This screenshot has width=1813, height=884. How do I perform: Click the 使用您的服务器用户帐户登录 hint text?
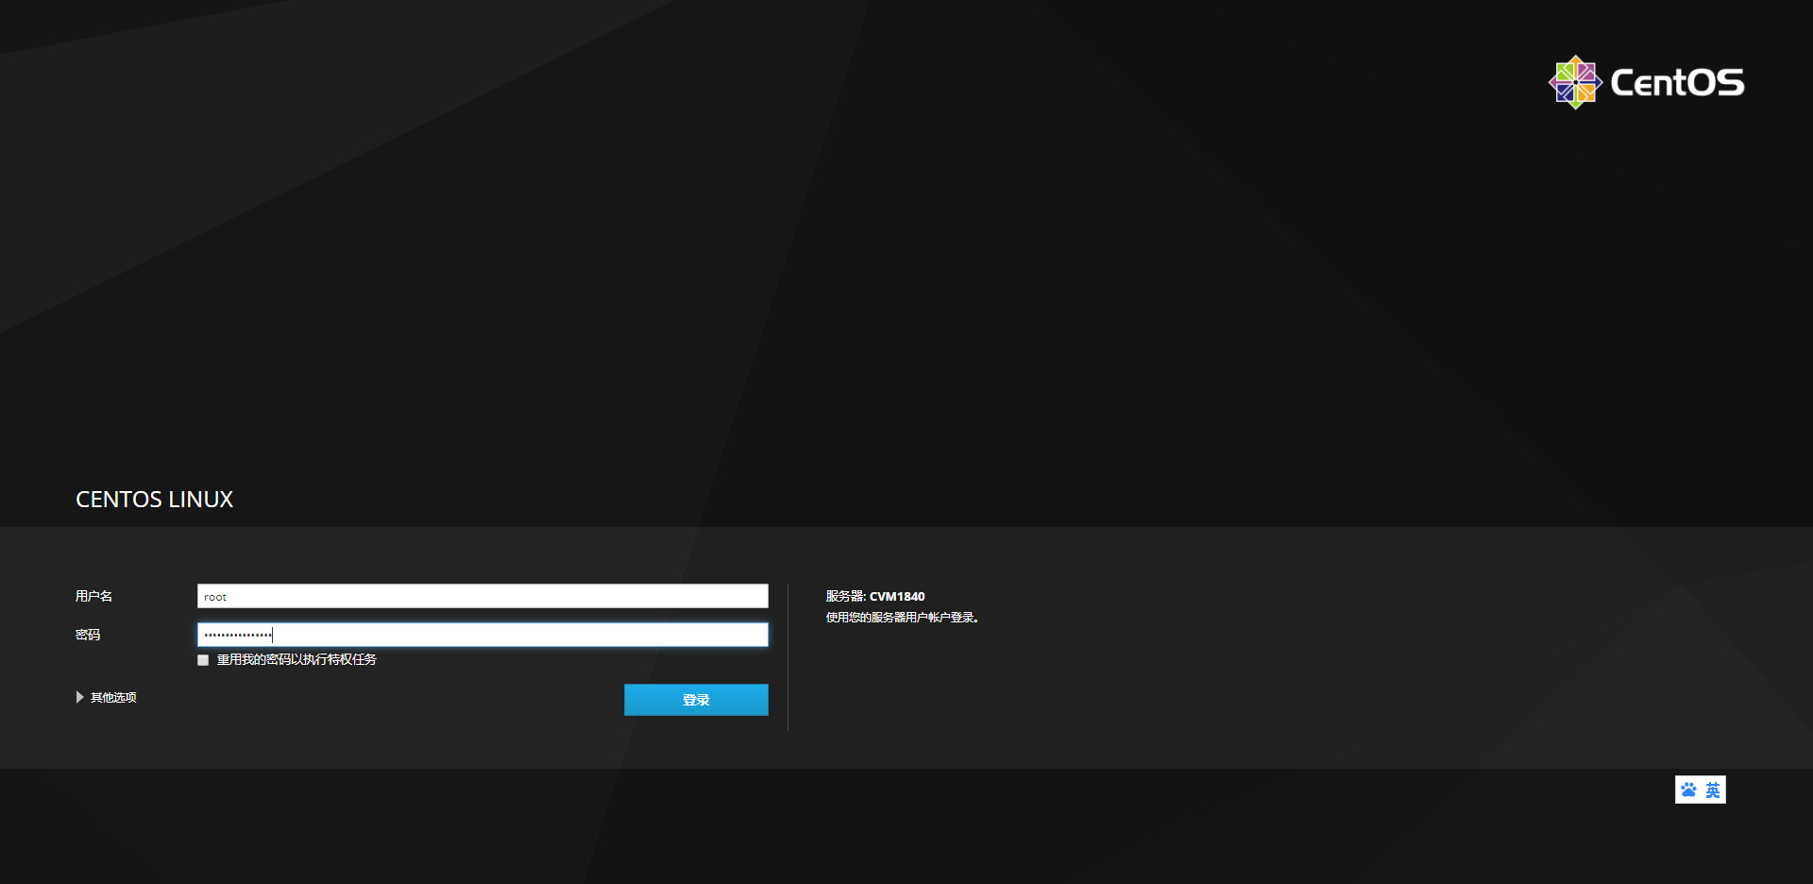click(902, 617)
